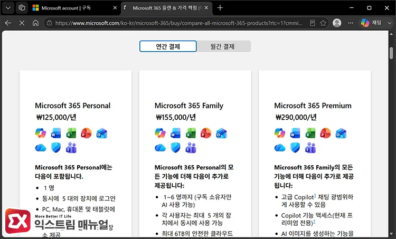Screen dimensions: 396x239
Task: Click Outlook icon under Microsoft 365 Premium
Action: click(x=341, y=133)
